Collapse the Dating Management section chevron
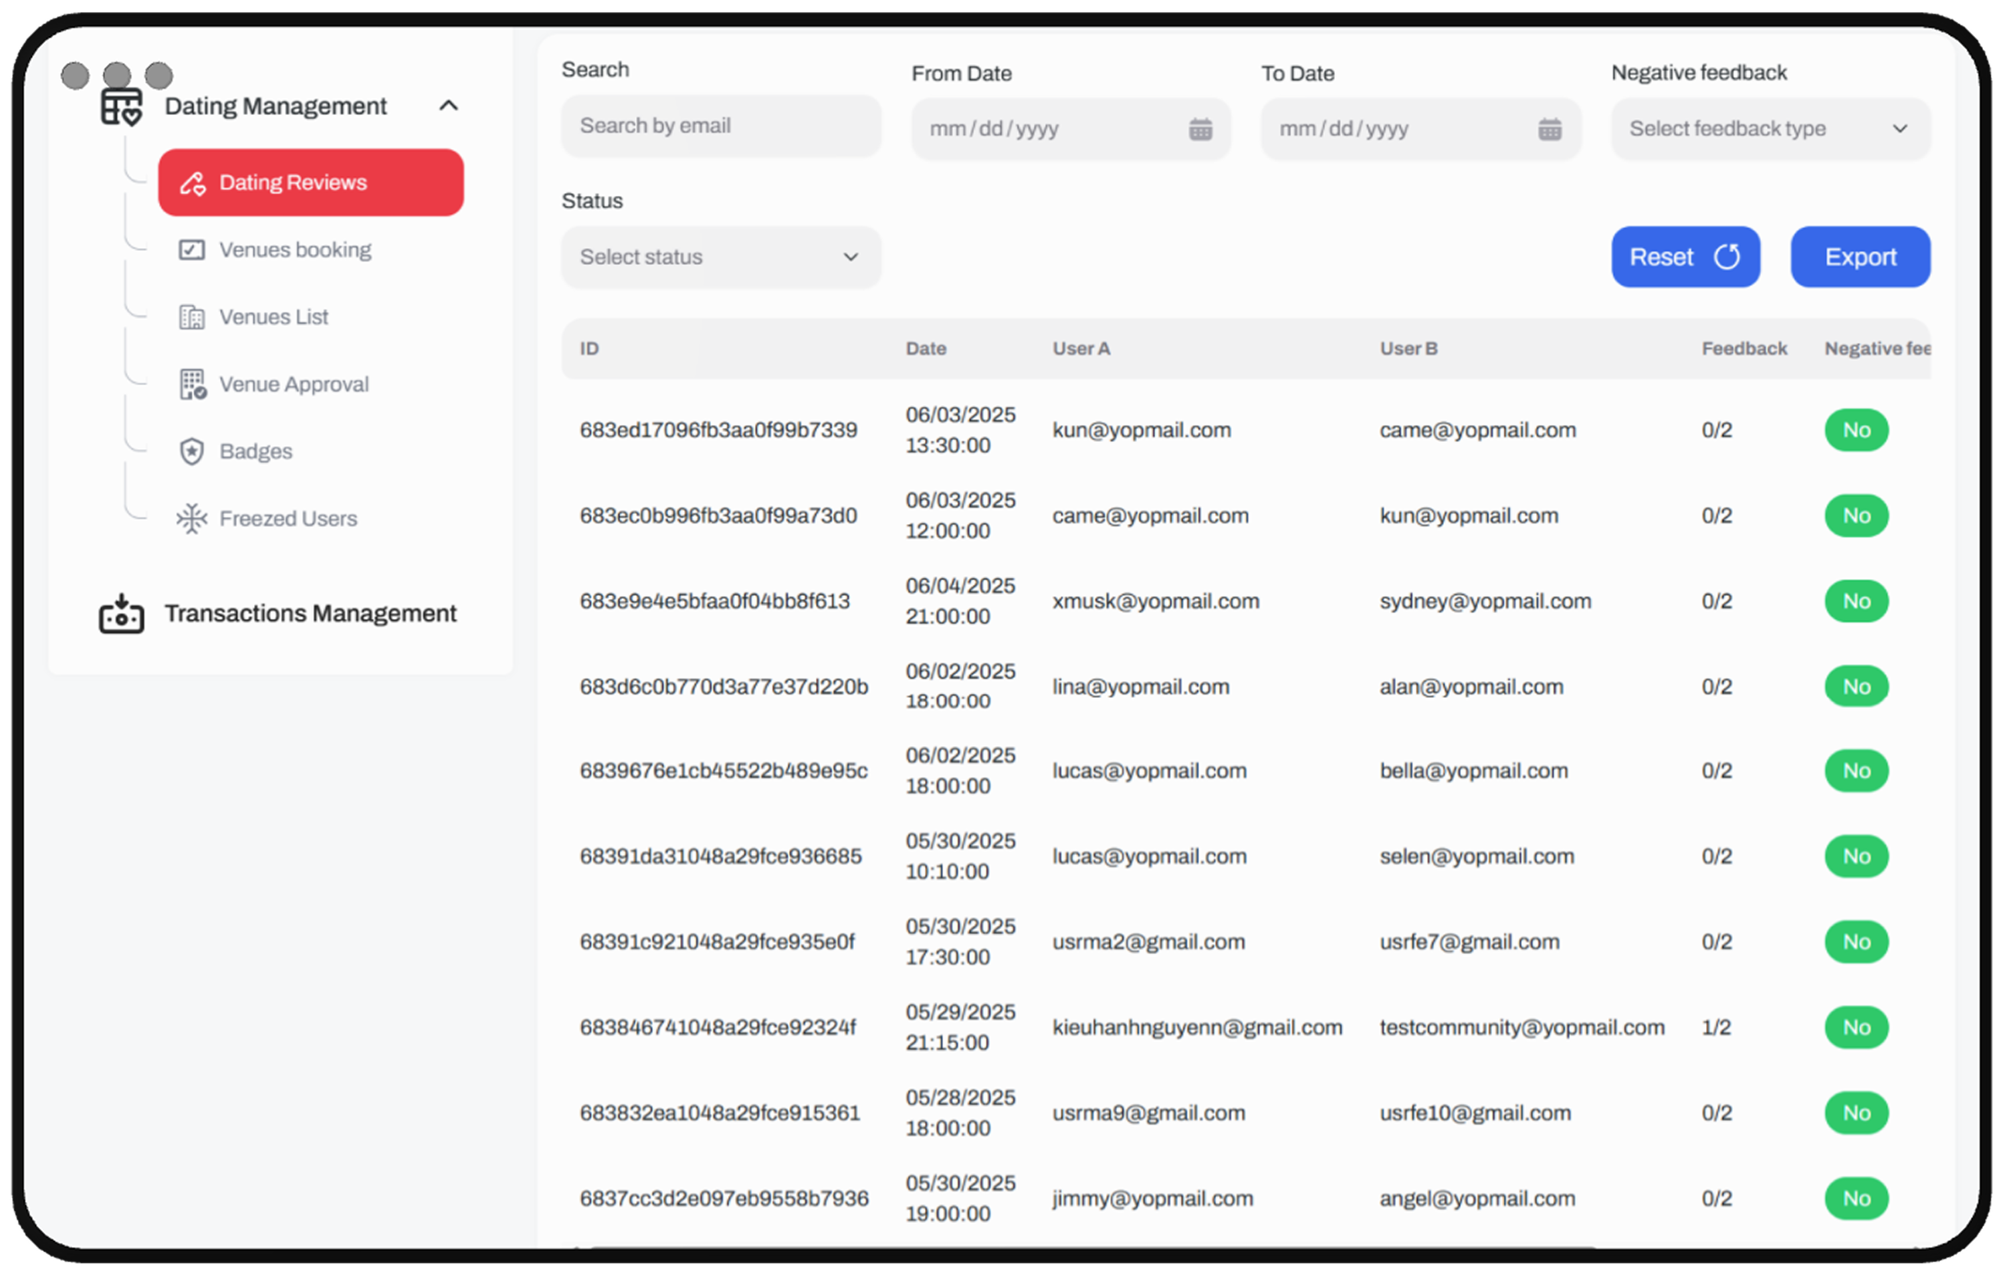Screen dimensions: 2005x1277 point(449,106)
